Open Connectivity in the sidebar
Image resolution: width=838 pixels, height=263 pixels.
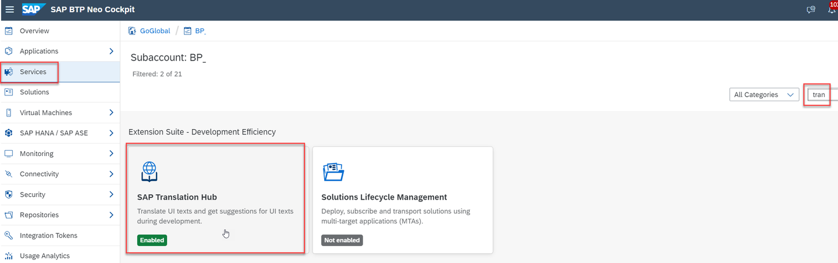pos(40,174)
